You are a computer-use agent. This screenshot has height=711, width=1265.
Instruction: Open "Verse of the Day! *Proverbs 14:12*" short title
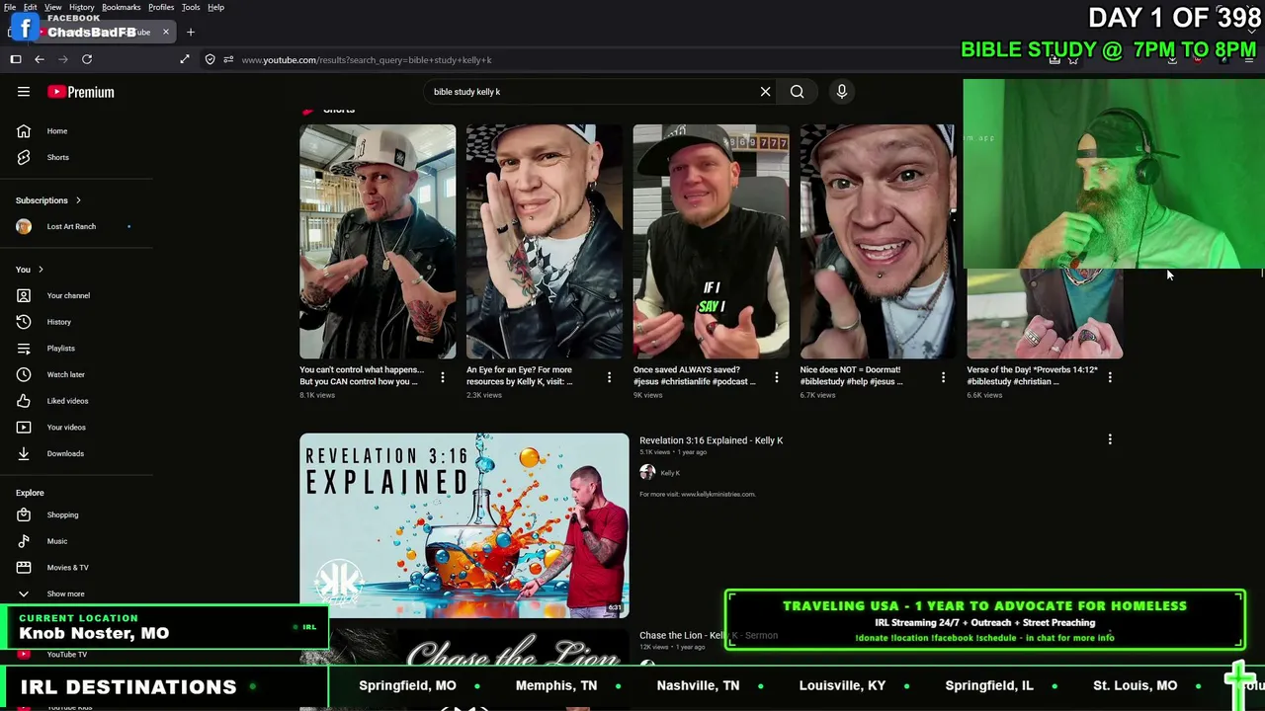1032,376
